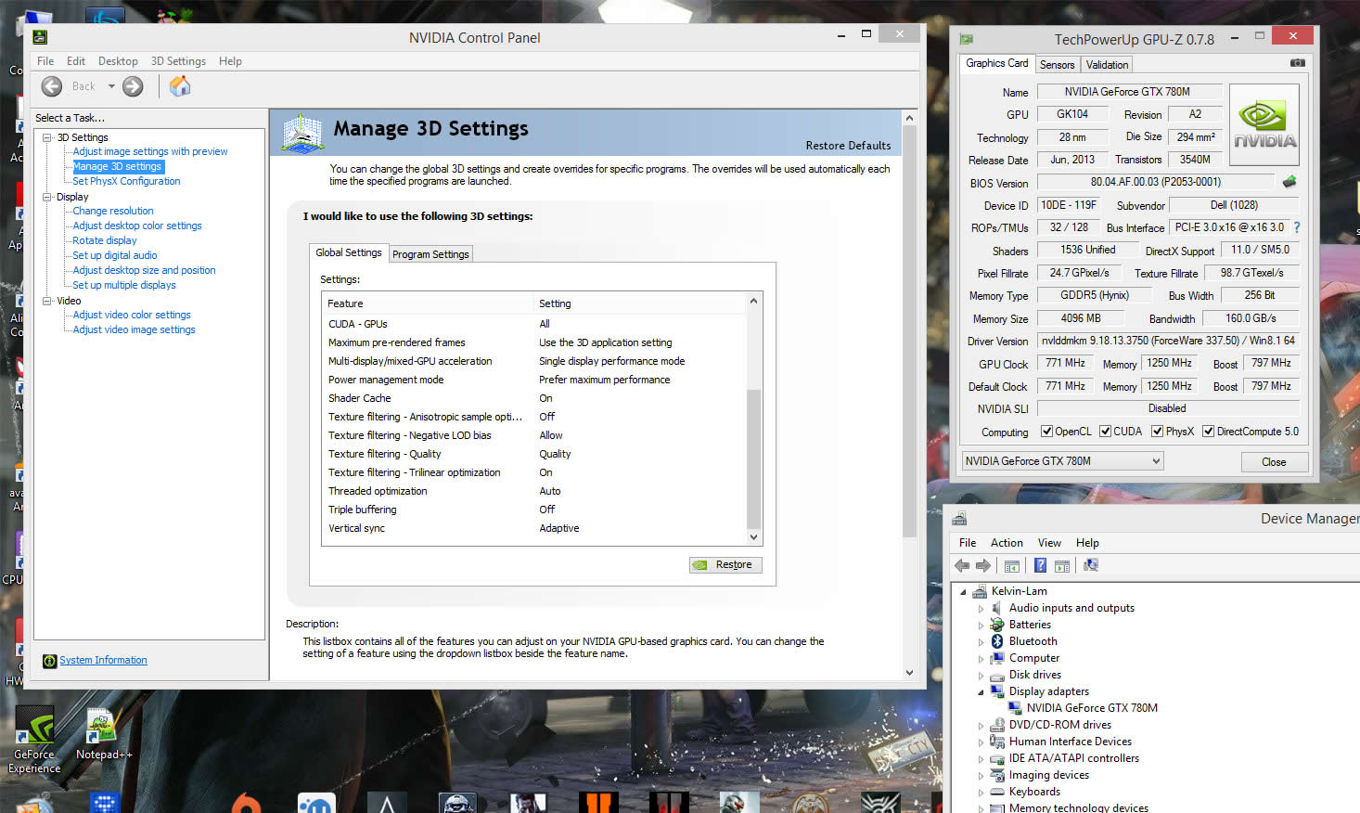
Task: Collapse the Kelvin-Lam root node
Action: 963,591
